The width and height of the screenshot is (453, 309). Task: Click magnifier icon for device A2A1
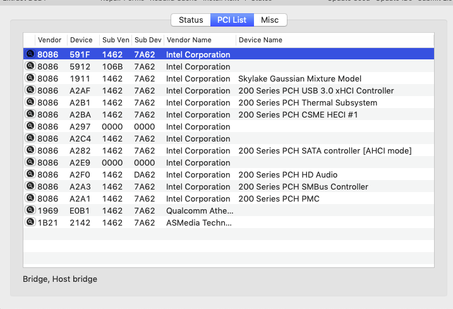[30, 198]
